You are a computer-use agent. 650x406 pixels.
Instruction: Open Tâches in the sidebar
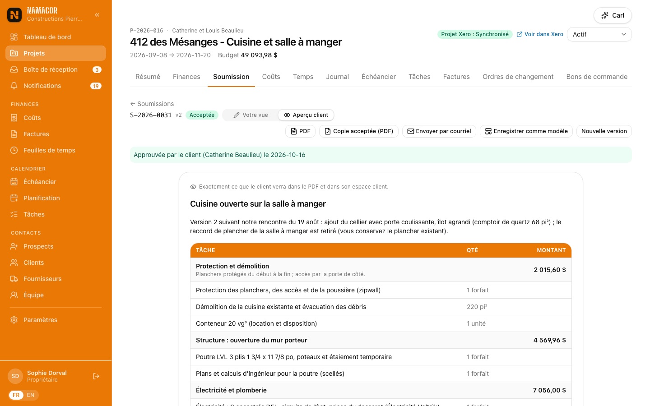(56, 214)
